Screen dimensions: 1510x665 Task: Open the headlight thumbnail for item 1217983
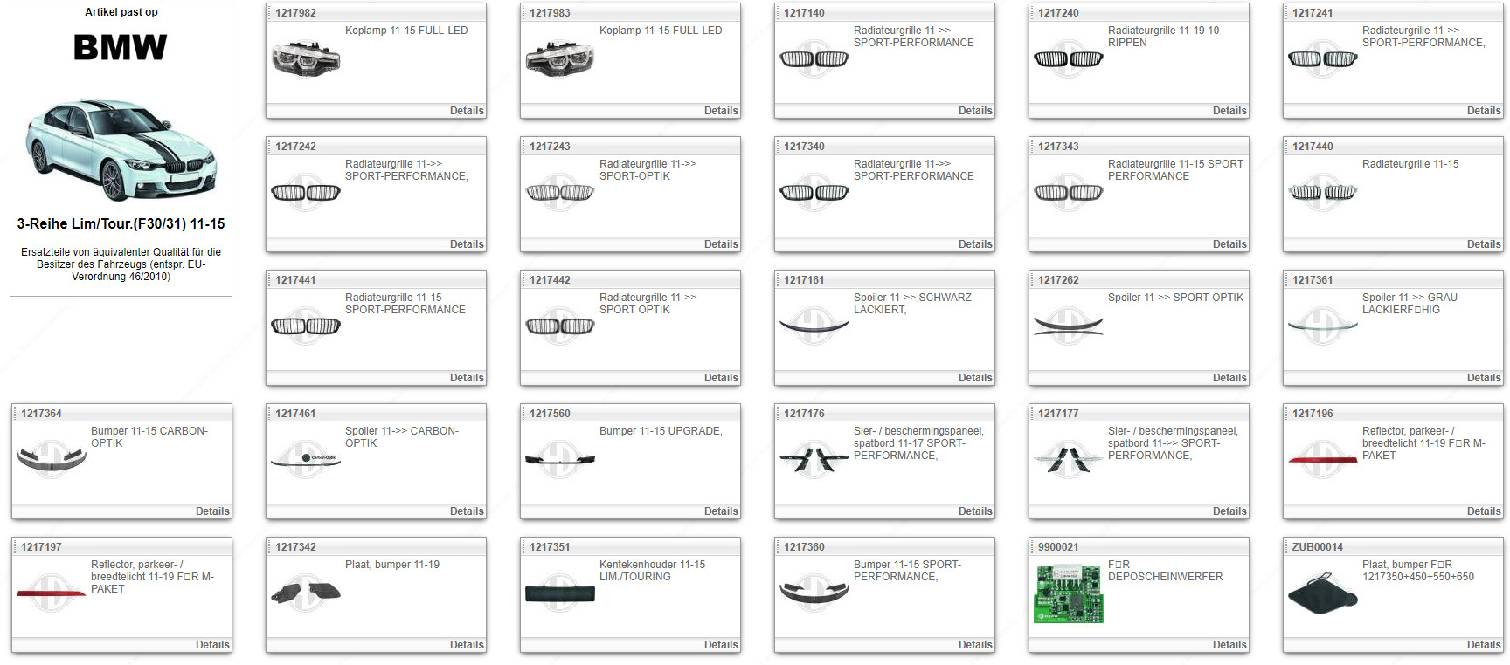pyautogui.click(x=560, y=59)
